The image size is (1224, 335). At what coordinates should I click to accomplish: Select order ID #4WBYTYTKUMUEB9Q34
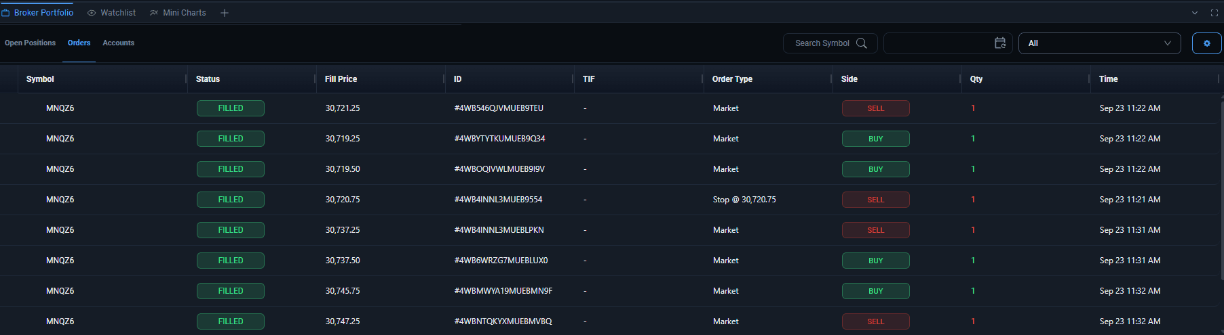pos(499,139)
